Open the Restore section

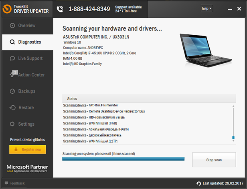coord(28,108)
